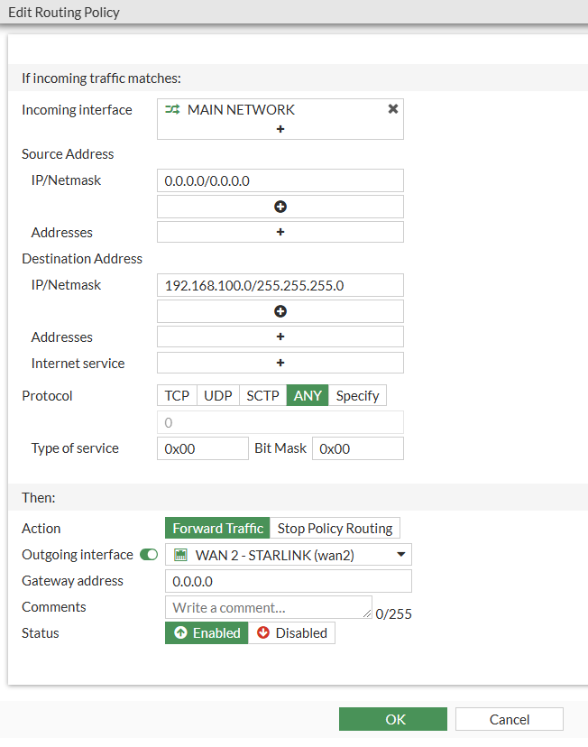Screen dimensions: 588x747
Task: Select Stop Policy Routing action
Action: (x=335, y=529)
